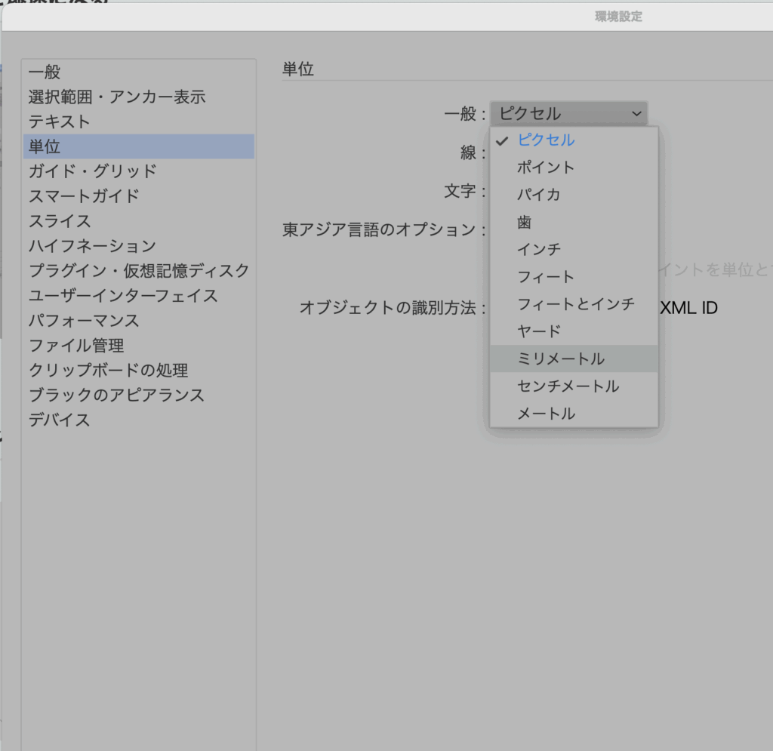The height and width of the screenshot is (751, 773).
Task: Click the 環境設定 dialog title
Action: pyautogui.click(x=619, y=17)
